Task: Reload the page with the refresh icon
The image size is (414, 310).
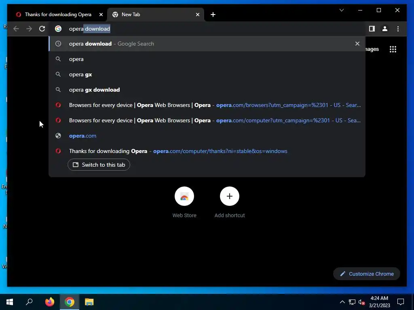Action: (42, 29)
